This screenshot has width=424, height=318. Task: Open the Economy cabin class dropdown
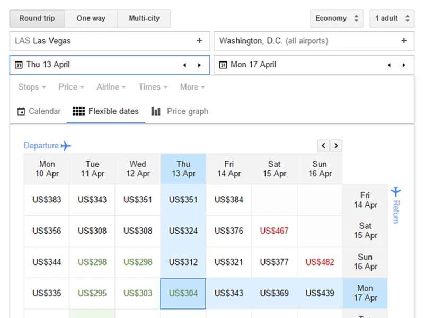pyautogui.click(x=337, y=19)
